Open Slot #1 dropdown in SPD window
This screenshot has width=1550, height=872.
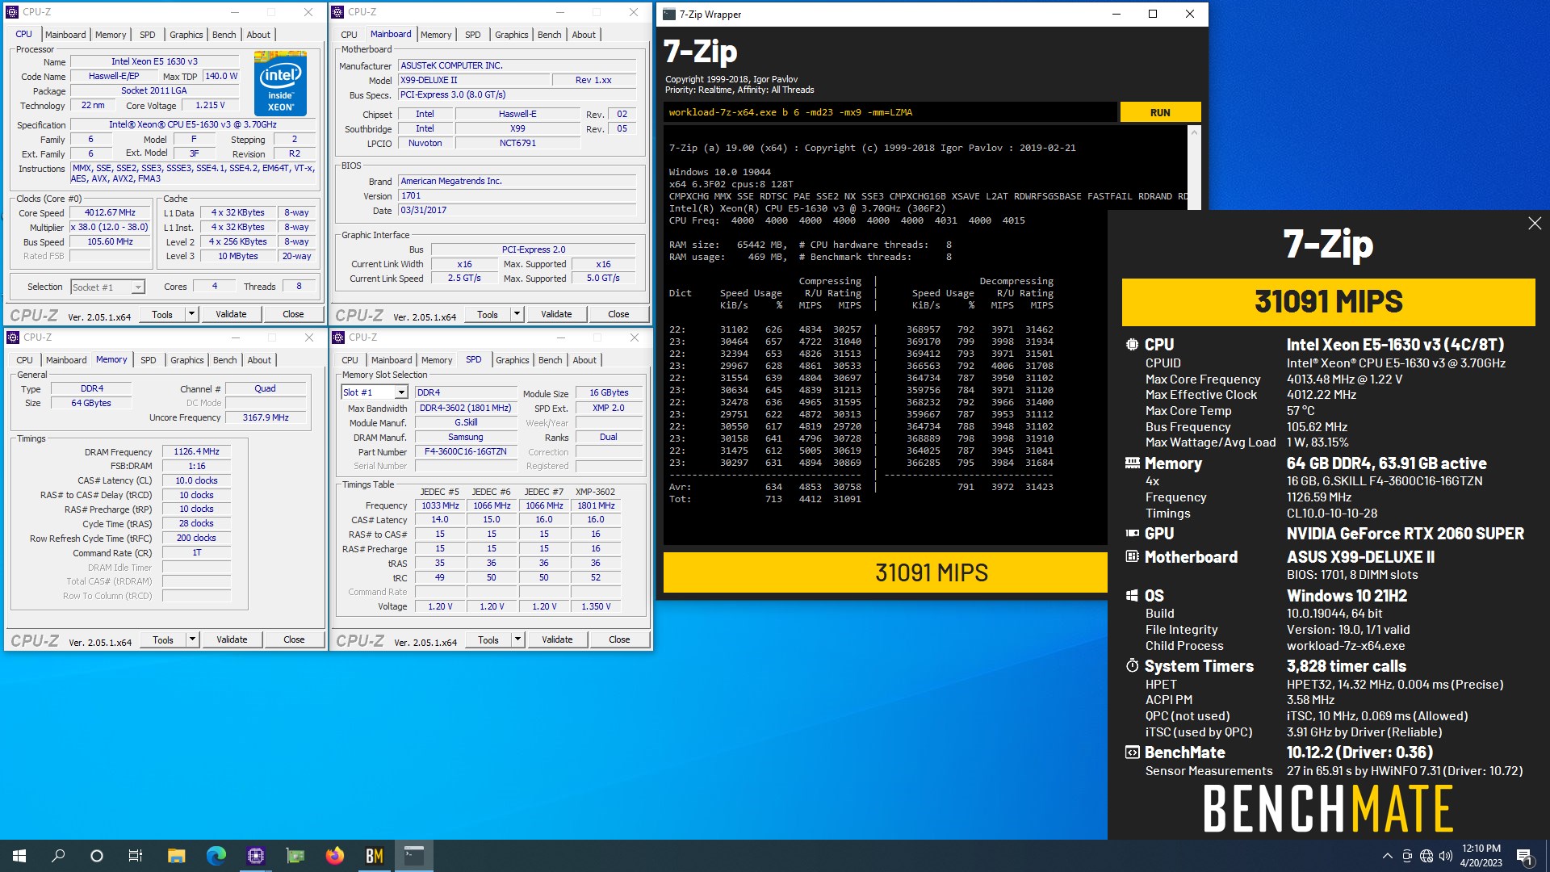click(x=400, y=392)
